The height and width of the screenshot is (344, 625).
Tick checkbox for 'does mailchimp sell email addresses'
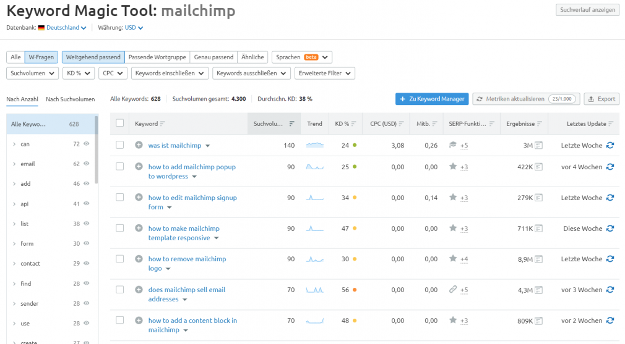119,289
